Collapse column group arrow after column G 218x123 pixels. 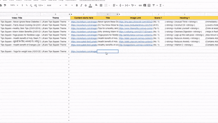117,14
